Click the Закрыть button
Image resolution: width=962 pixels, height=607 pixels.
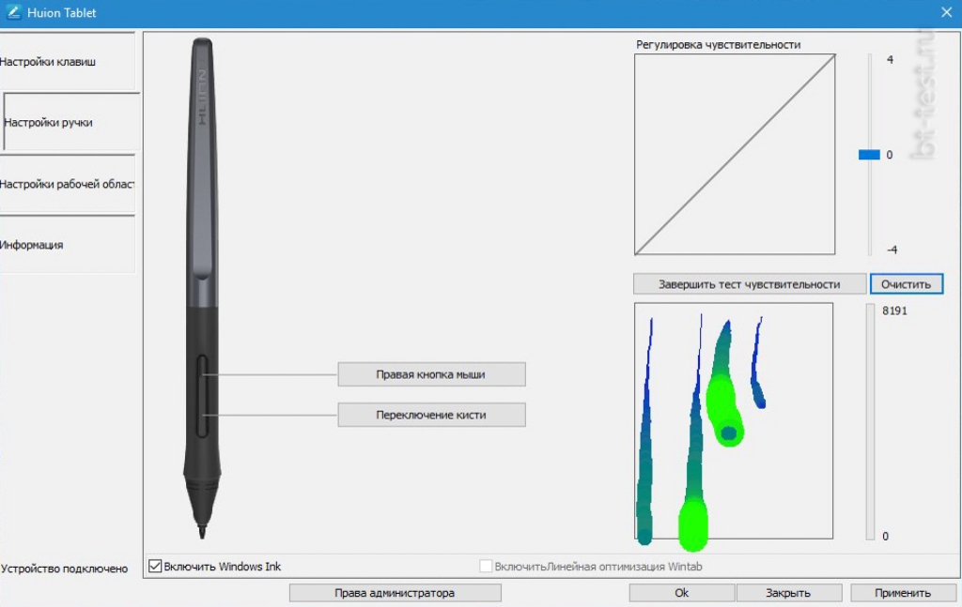tap(788, 592)
